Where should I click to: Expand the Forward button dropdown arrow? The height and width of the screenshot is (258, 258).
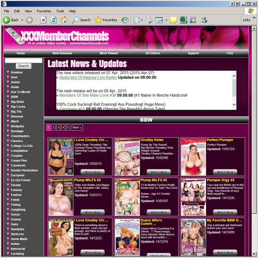click(x=36, y=20)
